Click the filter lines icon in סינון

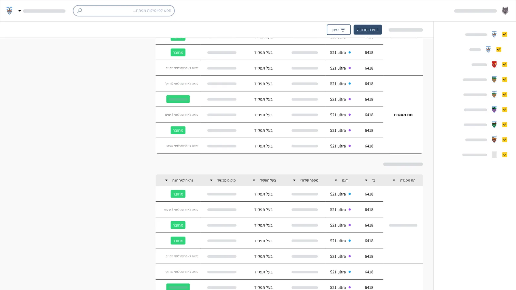pyautogui.click(x=343, y=30)
